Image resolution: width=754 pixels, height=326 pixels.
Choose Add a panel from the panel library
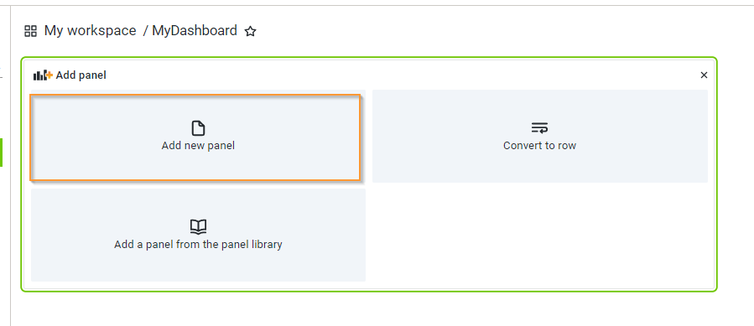tap(198, 244)
